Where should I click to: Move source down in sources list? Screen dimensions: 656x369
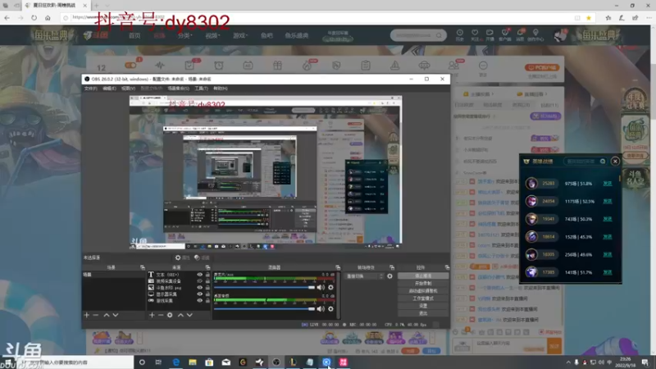click(x=189, y=315)
